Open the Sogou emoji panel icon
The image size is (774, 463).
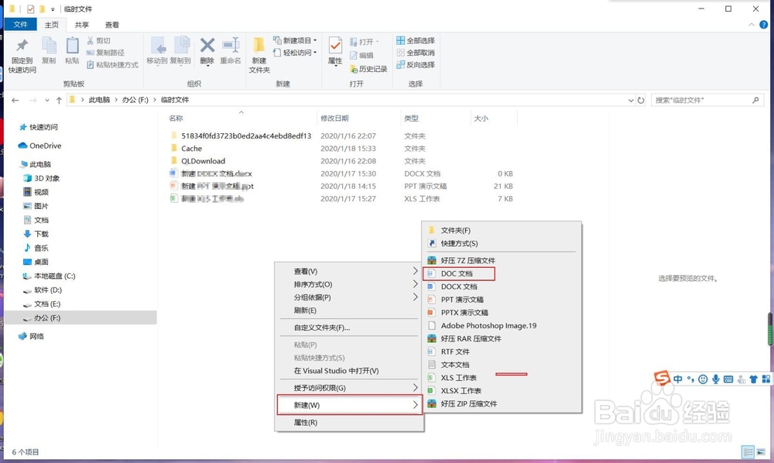click(x=703, y=379)
